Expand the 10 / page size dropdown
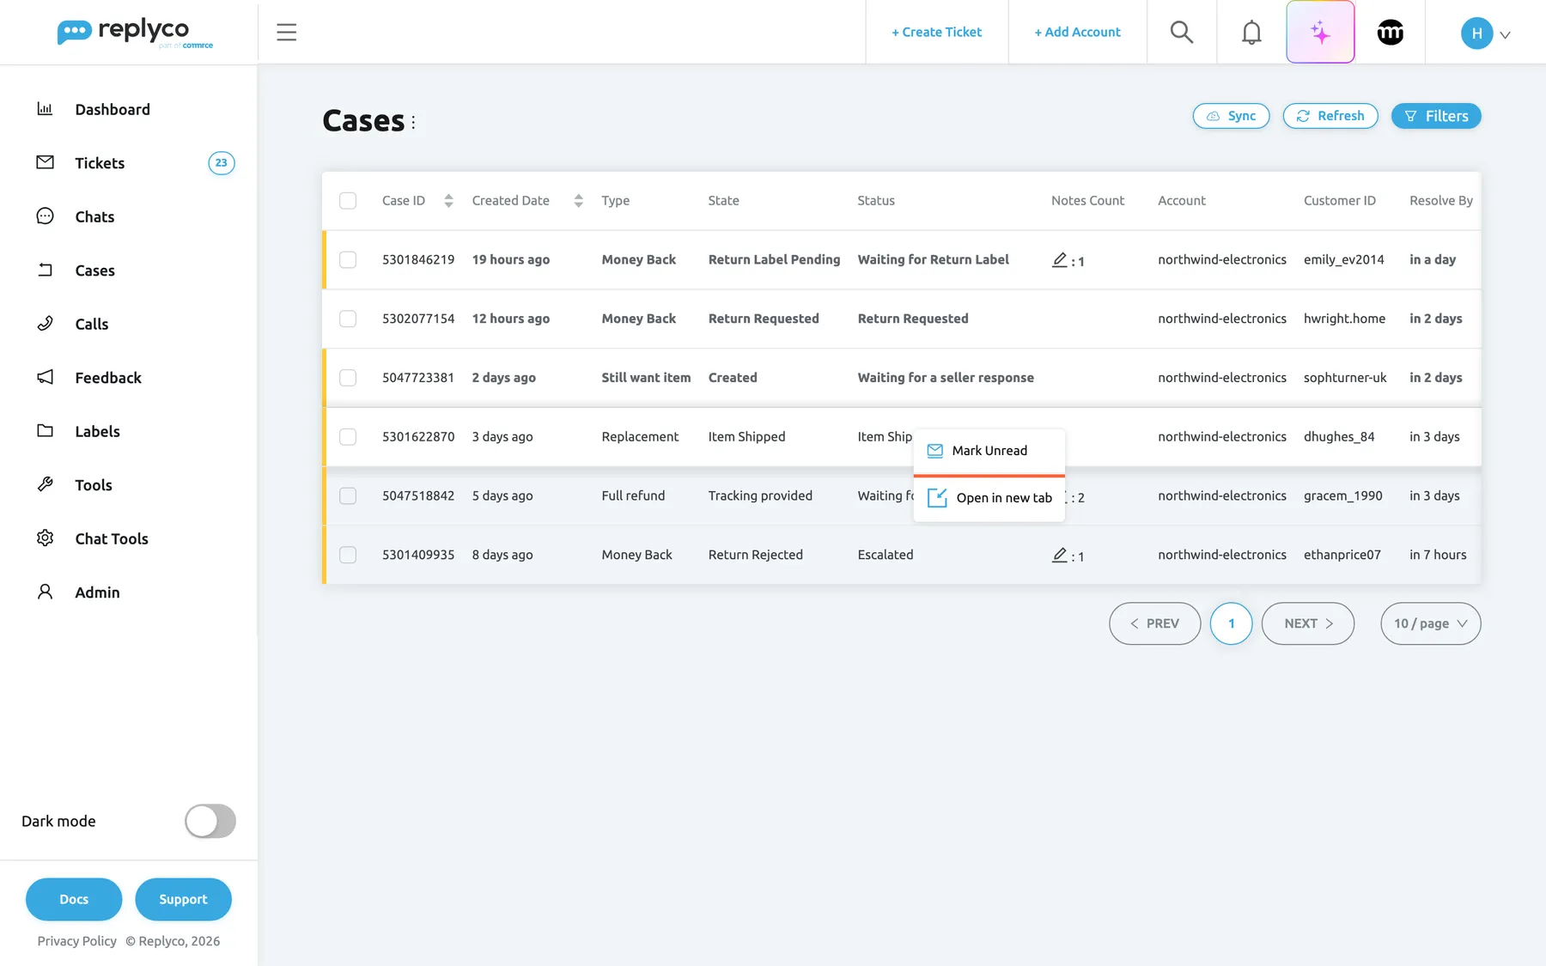 [x=1430, y=623]
